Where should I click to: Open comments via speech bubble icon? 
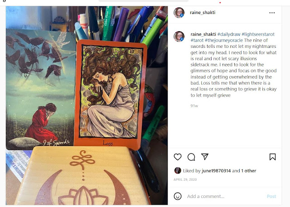[x=191, y=157]
